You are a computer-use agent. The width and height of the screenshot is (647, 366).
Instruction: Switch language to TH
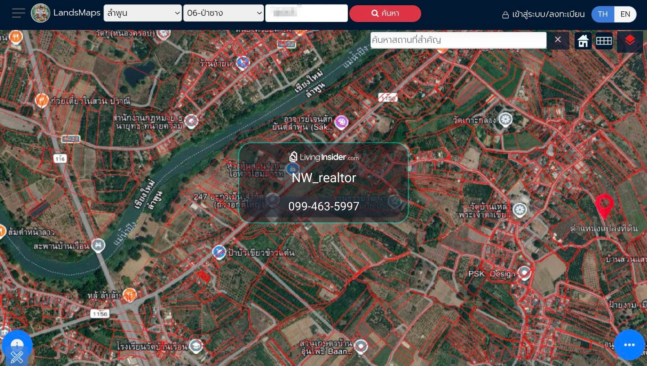(603, 14)
